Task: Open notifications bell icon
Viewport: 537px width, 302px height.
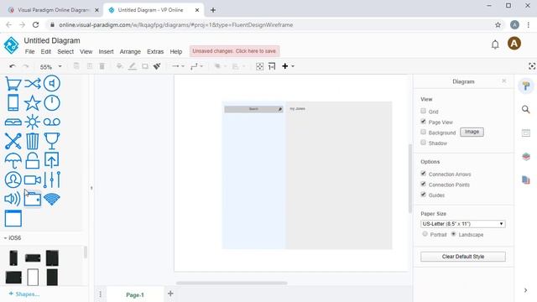Action: [x=495, y=44]
